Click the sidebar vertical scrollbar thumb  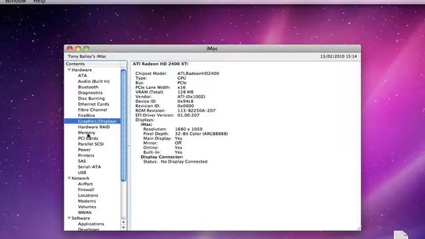pyautogui.click(x=124, y=125)
